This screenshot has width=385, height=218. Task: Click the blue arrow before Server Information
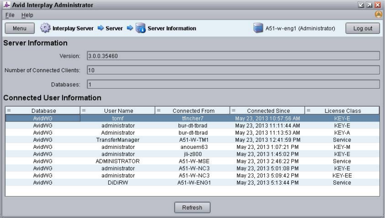(x=130, y=28)
